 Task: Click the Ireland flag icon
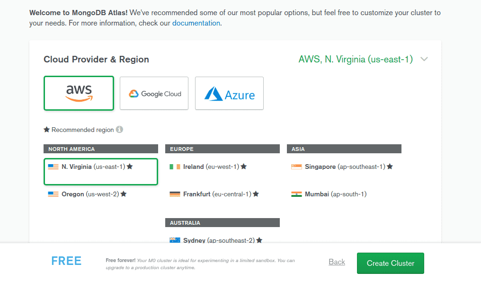click(175, 167)
